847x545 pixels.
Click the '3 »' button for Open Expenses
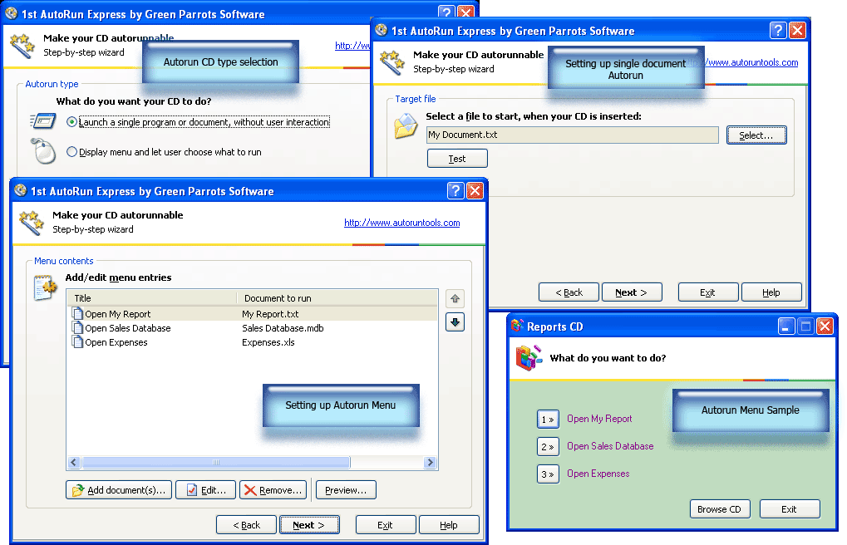pos(548,474)
